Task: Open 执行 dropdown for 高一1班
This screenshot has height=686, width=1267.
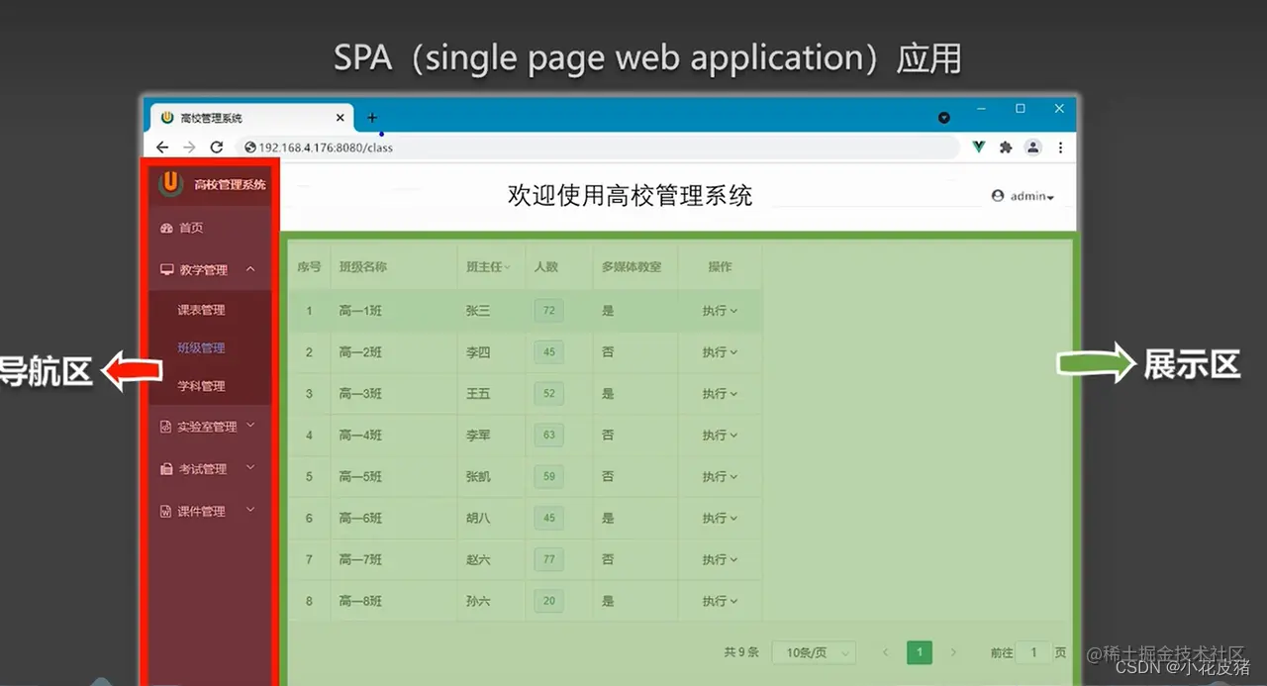Action: pyautogui.click(x=720, y=311)
